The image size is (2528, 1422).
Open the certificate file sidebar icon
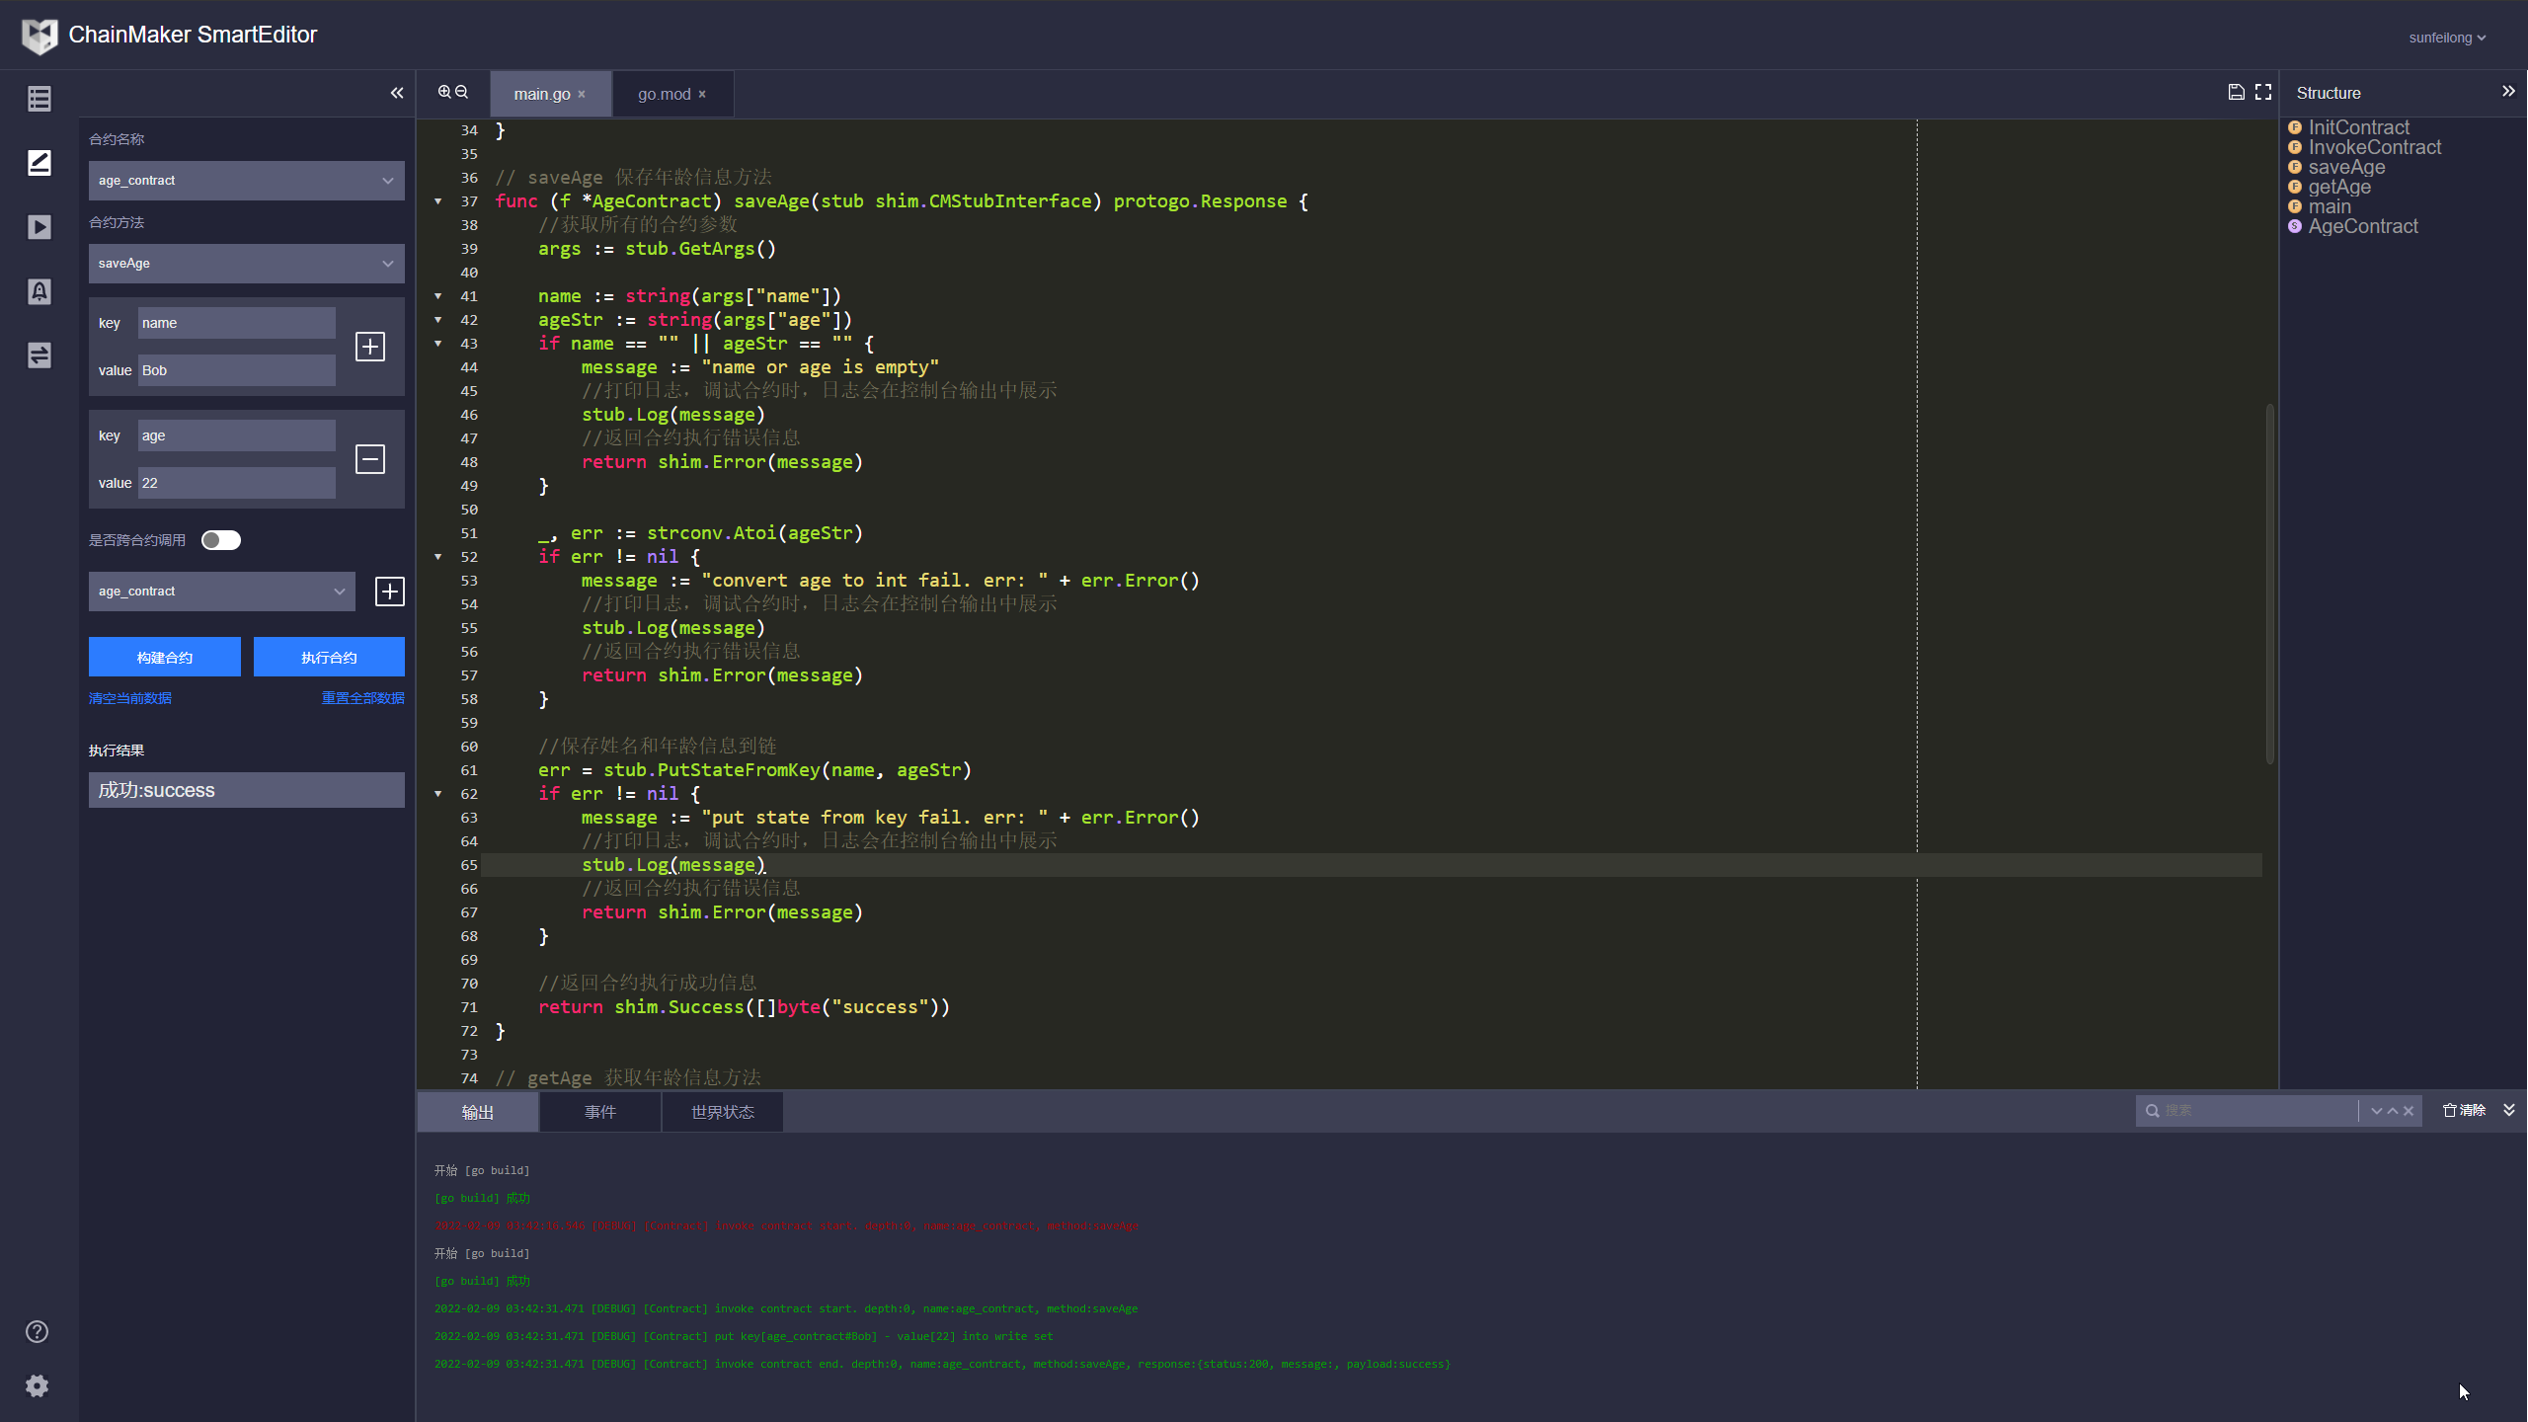point(39,291)
